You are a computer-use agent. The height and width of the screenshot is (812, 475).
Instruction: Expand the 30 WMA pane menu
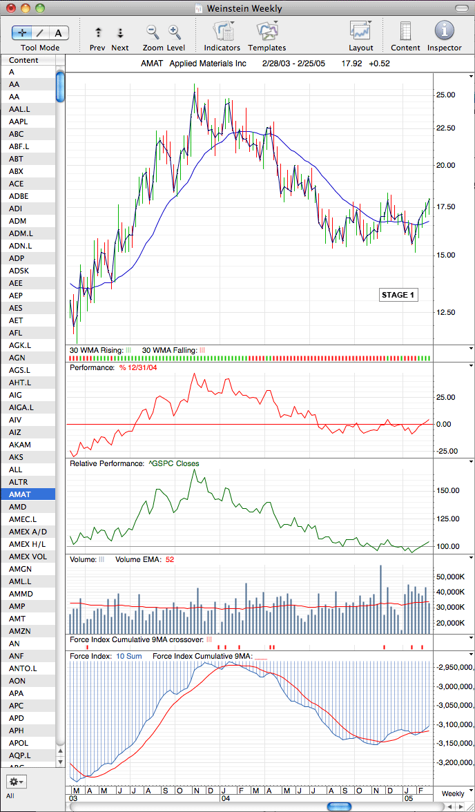[x=470, y=349]
